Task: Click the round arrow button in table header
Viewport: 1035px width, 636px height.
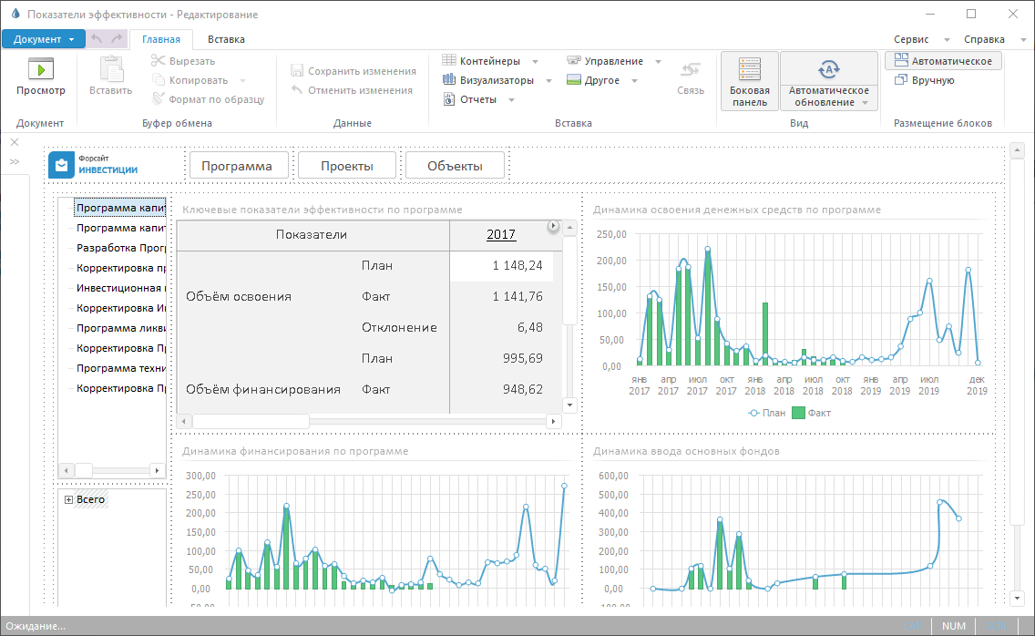Action: 552,226
